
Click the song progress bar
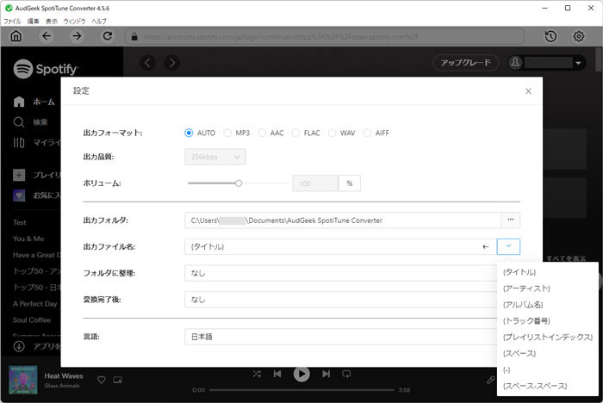pyautogui.click(x=301, y=390)
